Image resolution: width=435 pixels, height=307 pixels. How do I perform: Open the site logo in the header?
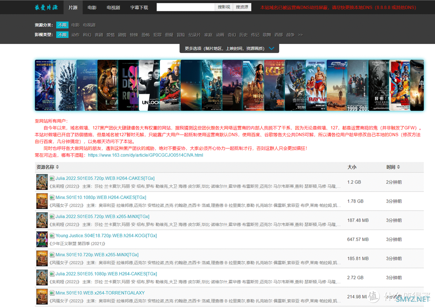pos(46,7)
